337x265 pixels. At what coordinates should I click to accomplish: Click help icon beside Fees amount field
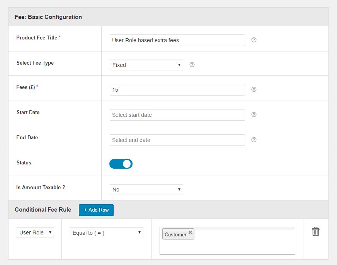tap(254, 89)
